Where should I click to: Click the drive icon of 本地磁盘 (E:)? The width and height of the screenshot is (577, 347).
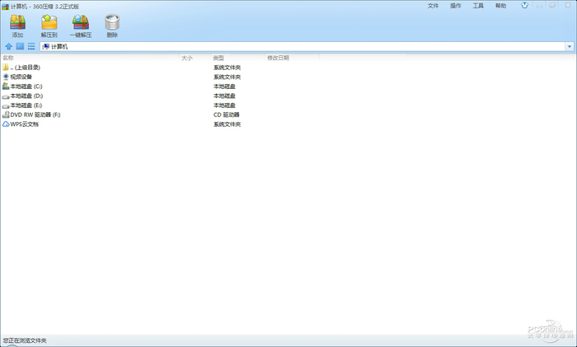point(6,106)
